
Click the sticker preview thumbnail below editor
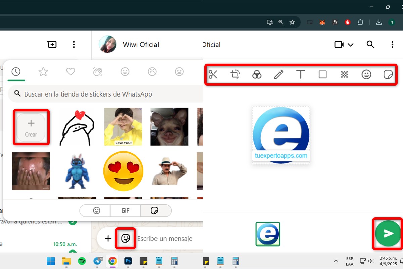(x=268, y=234)
